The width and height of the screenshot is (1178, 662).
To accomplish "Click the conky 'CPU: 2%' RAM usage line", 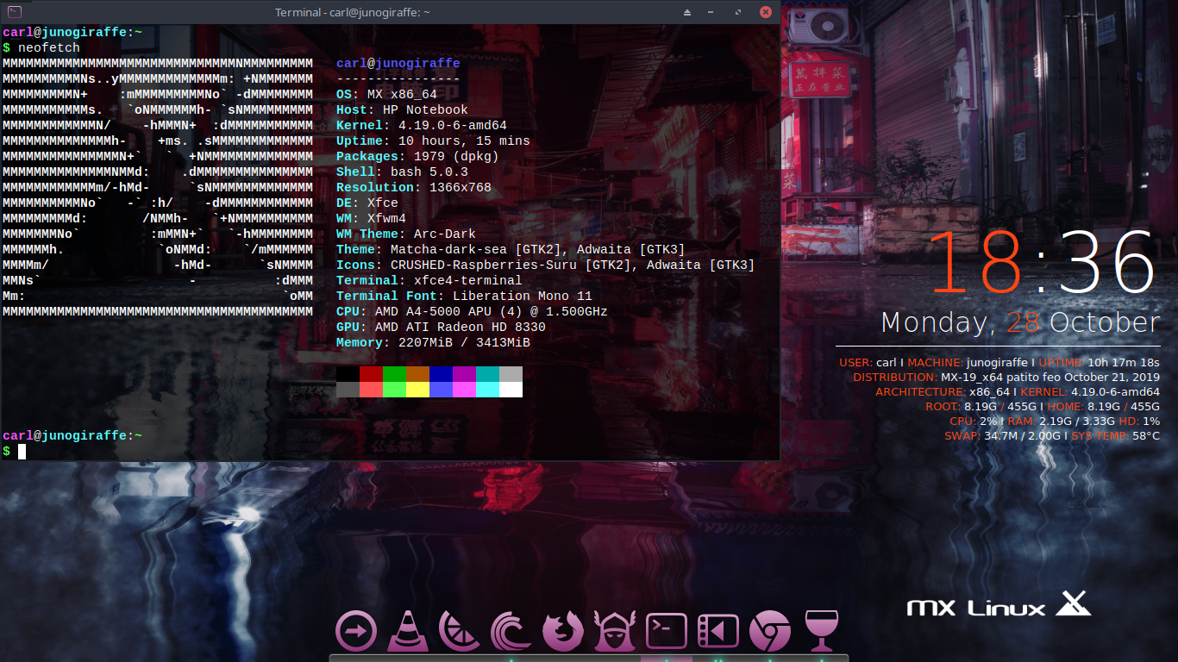I will 1055,422.
